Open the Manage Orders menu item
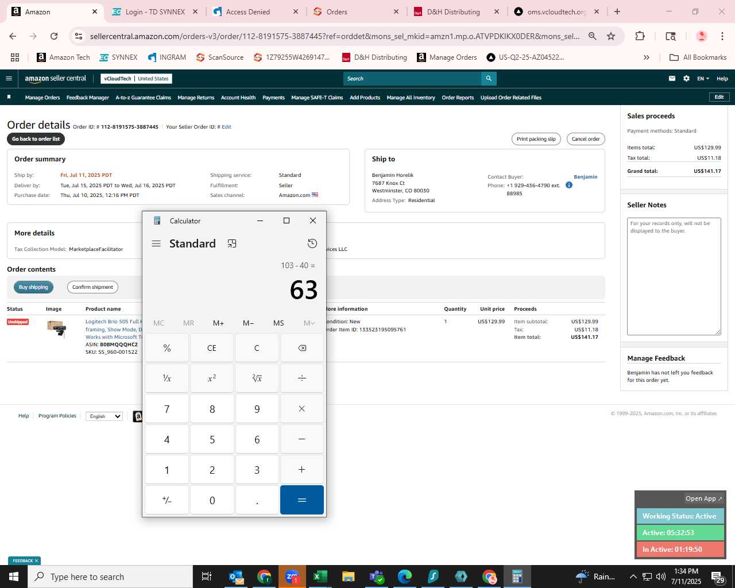 pyautogui.click(x=42, y=98)
